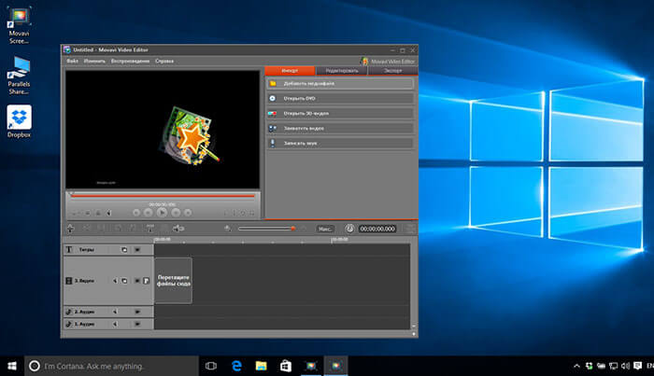Mute the 2. Аудио track speaker
Image resolution: width=654 pixels, height=376 pixels.
[x=115, y=312]
